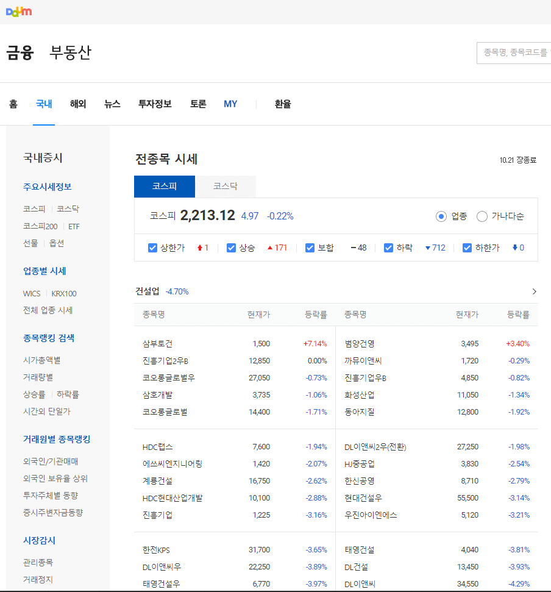Open stock 태영건설
551x592 pixels.
[359, 550]
